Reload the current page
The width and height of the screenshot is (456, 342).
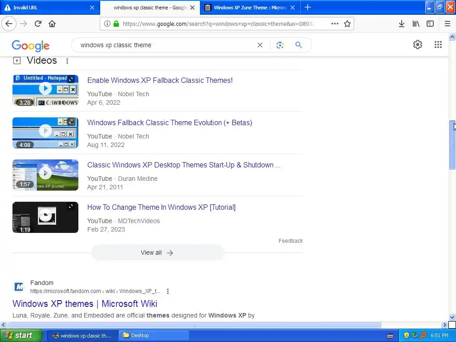tap(38, 24)
